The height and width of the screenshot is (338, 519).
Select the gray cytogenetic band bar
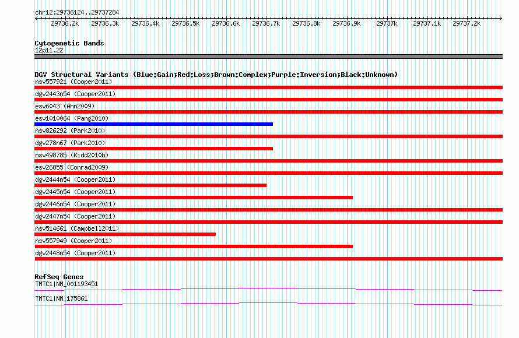pos(268,57)
